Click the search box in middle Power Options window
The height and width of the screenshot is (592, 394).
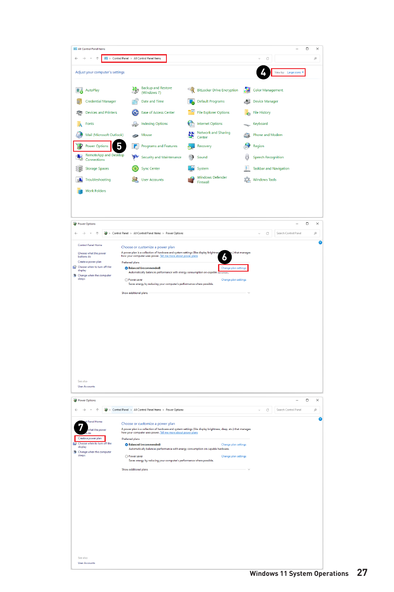click(x=297, y=234)
